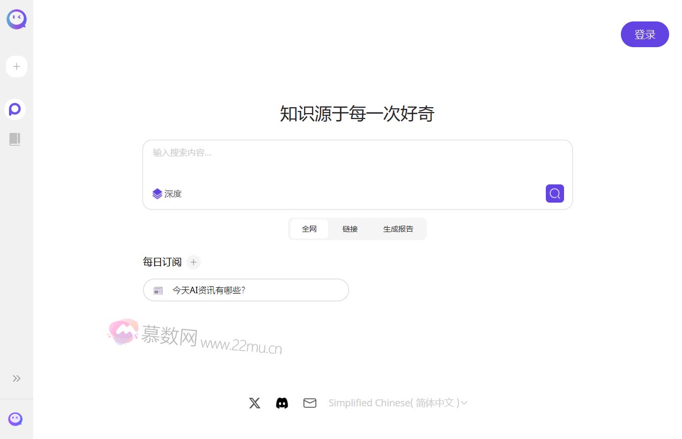Click the chat avatar icon at sidebar bottom
This screenshot has height=439, width=682.
click(x=16, y=419)
